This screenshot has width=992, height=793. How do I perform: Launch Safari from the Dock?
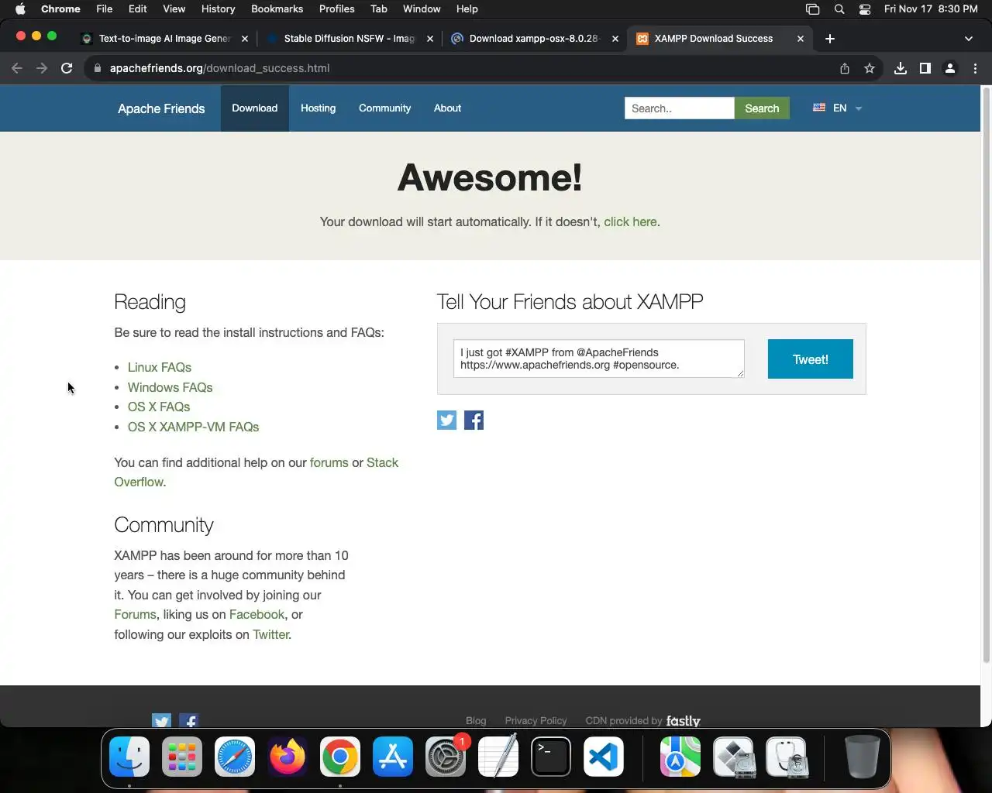[x=235, y=757]
